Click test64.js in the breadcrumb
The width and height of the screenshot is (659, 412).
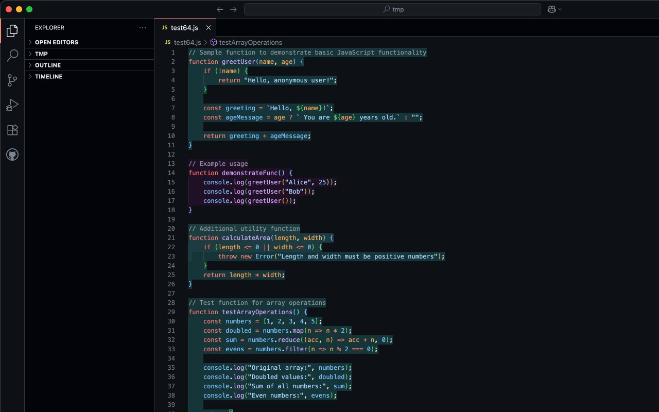187,42
